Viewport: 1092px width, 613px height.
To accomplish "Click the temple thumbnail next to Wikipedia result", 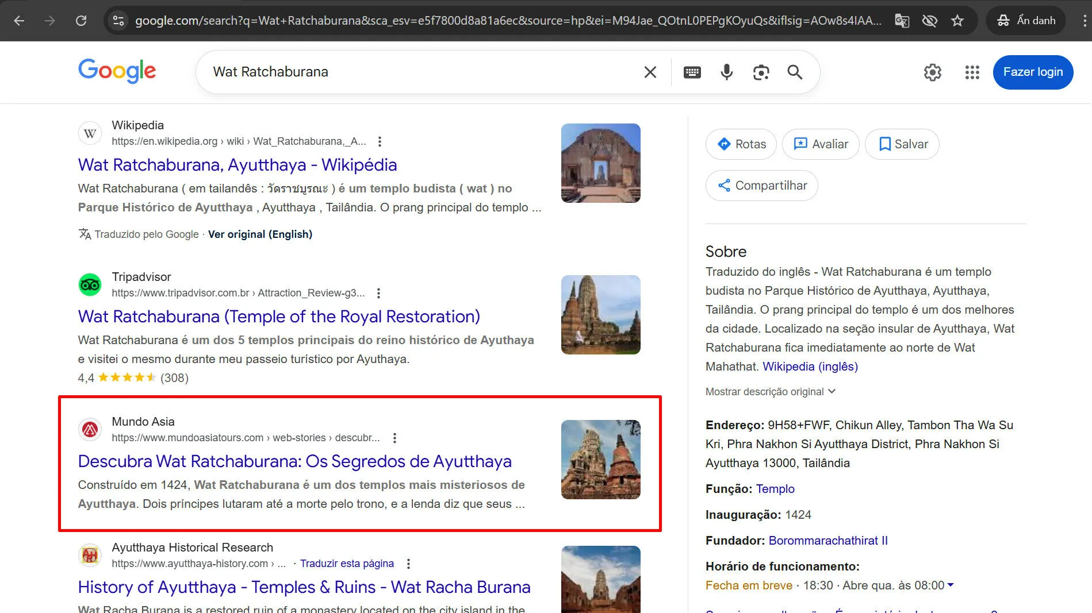I will pos(600,163).
